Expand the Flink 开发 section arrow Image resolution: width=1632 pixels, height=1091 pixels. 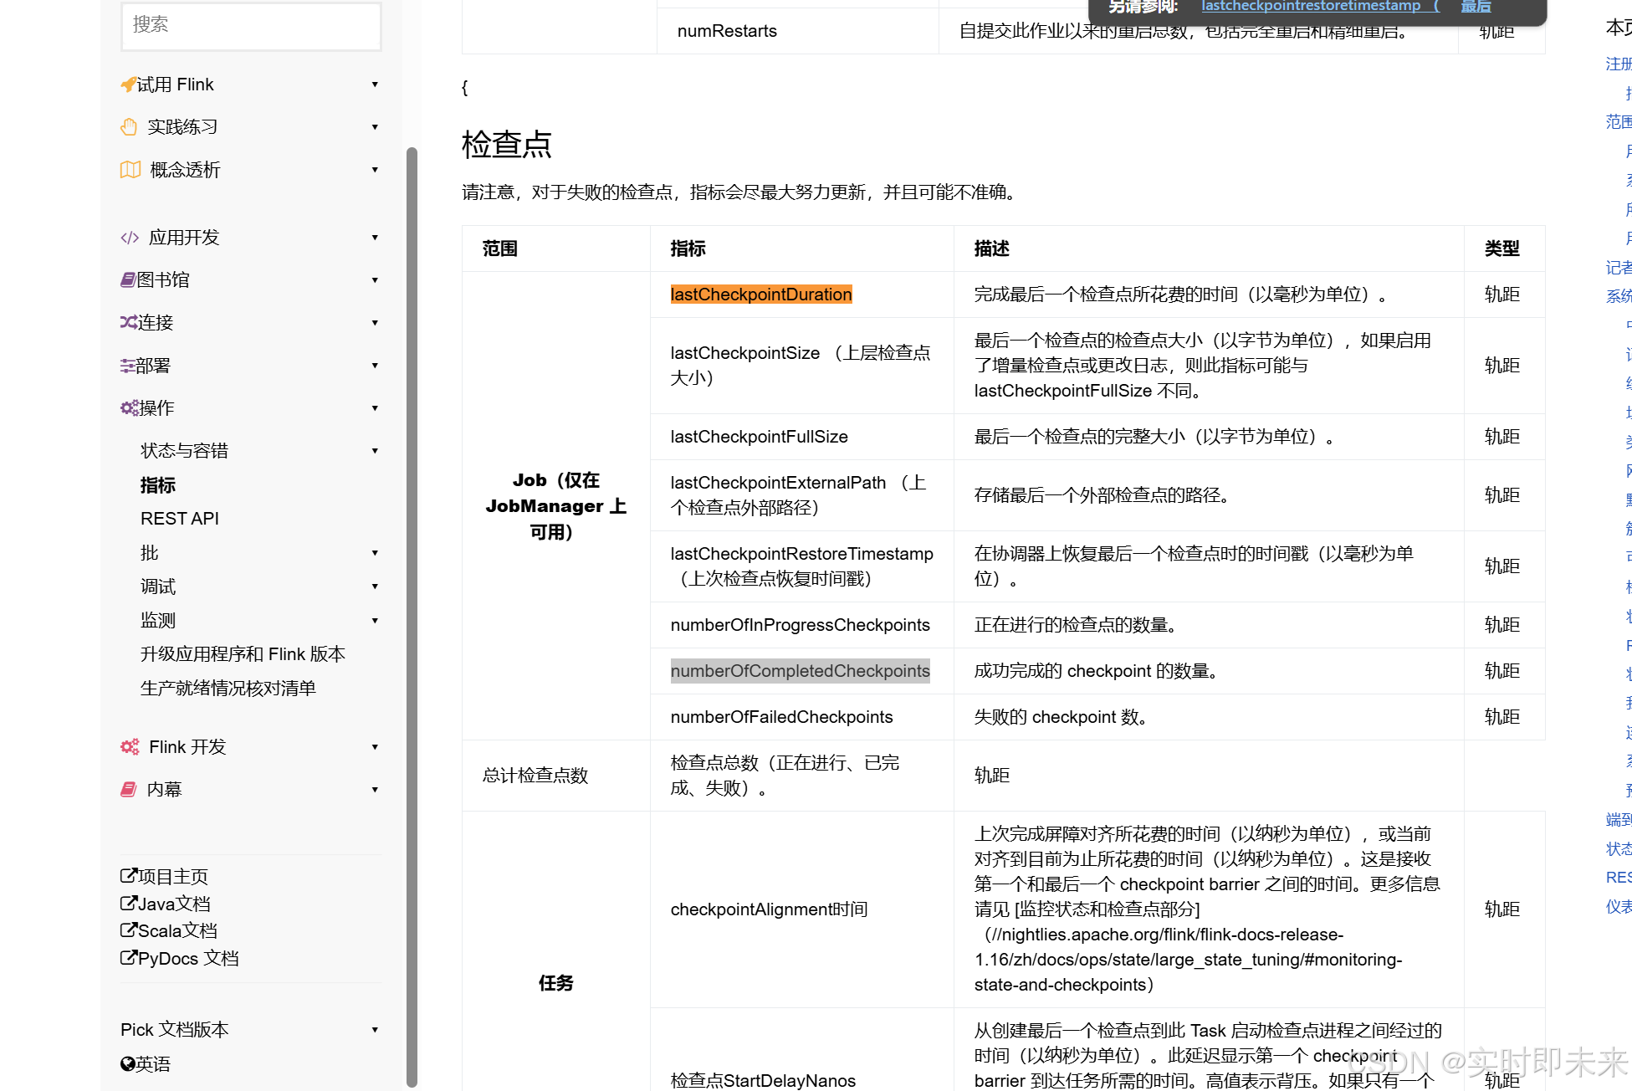tap(375, 747)
